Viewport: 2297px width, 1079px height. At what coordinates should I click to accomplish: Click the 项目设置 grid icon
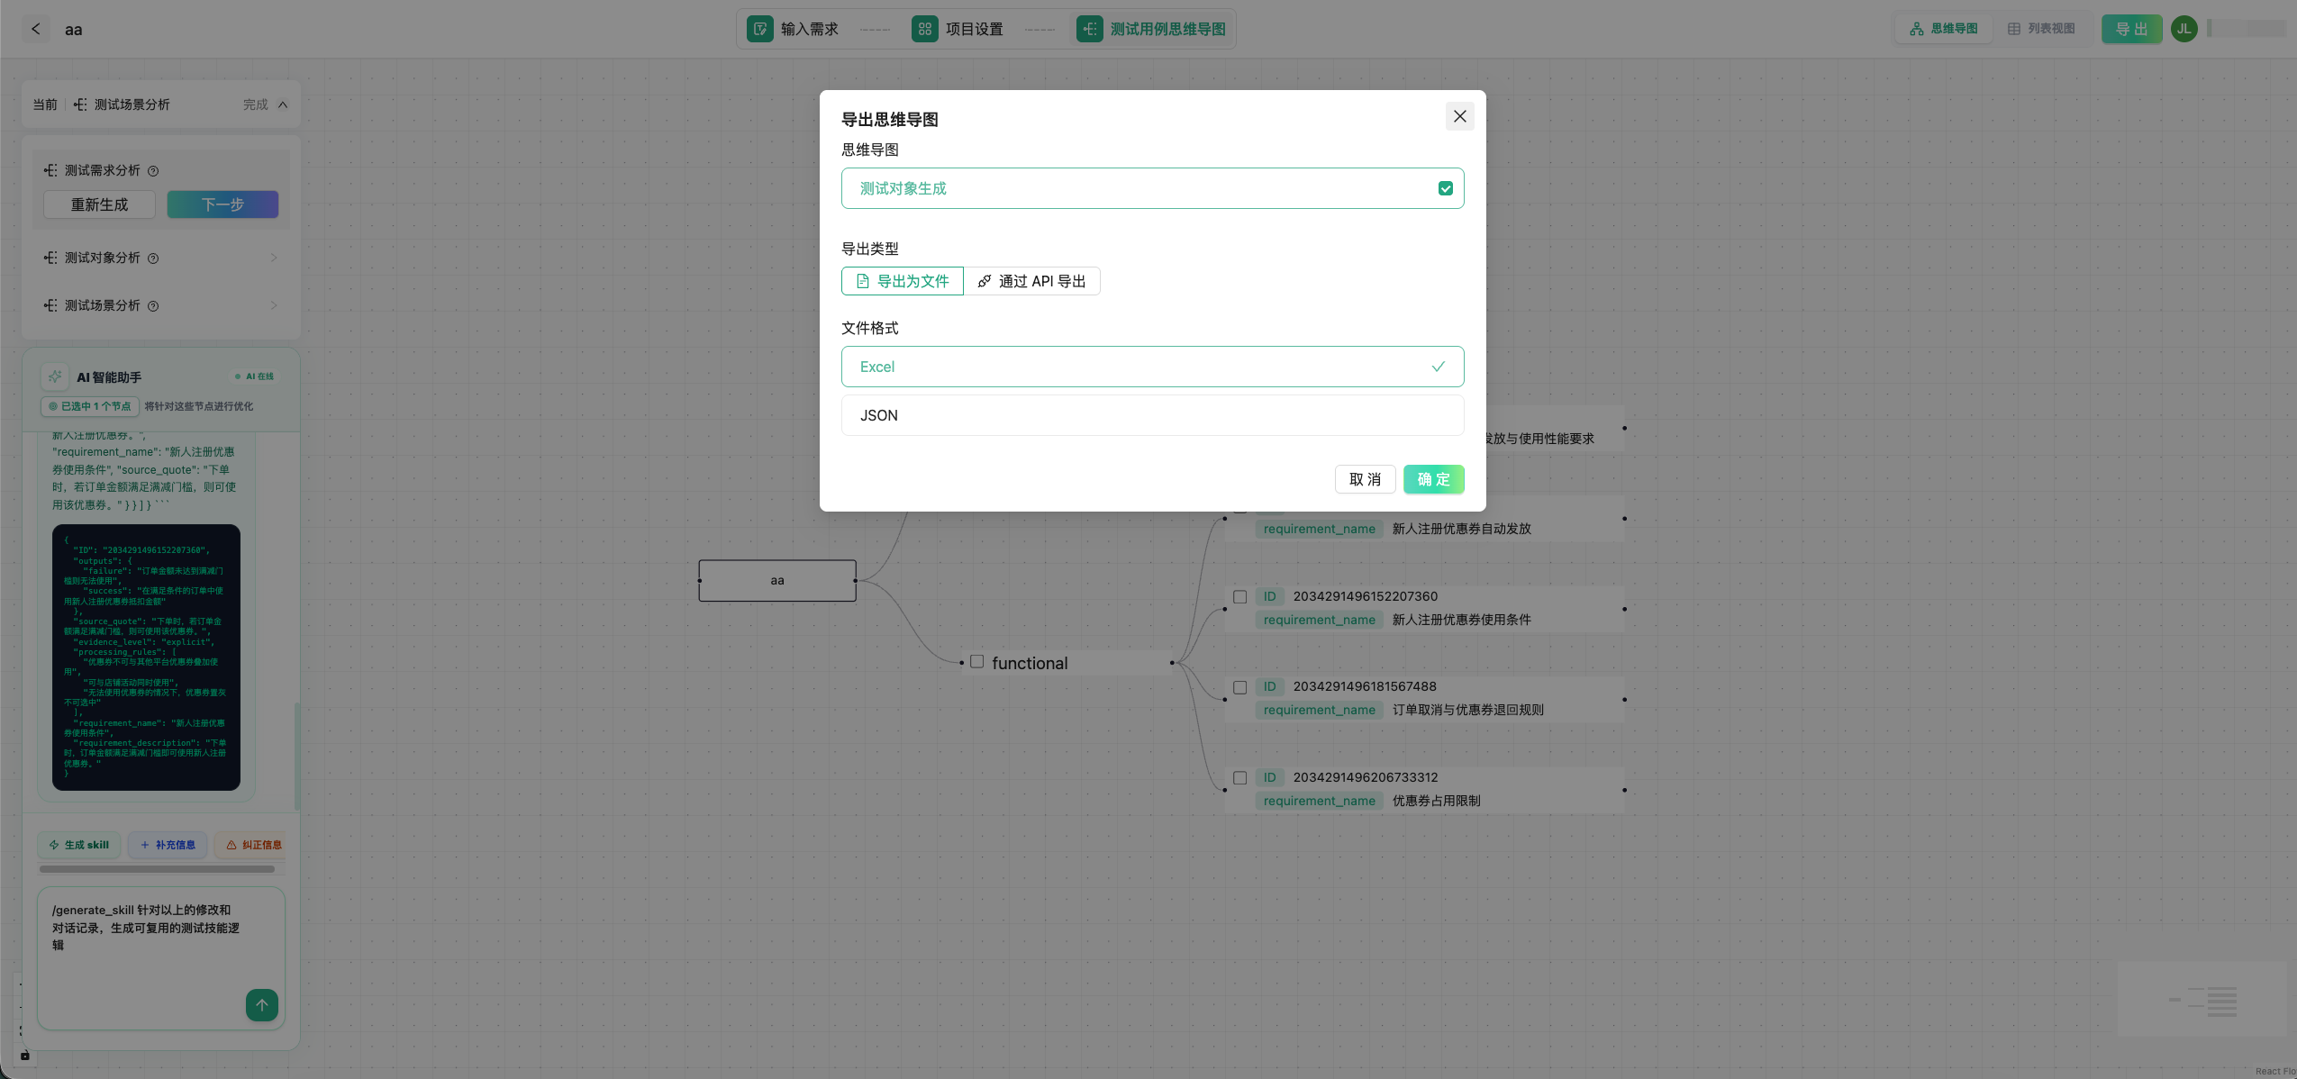(924, 29)
